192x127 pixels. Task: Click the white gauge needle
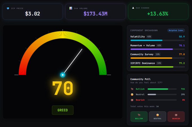point(73,61)
